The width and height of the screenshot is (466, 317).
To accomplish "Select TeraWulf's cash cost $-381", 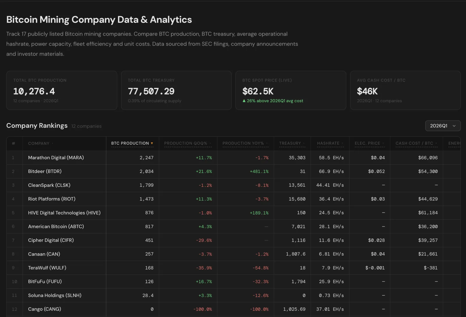I will 431,268.
